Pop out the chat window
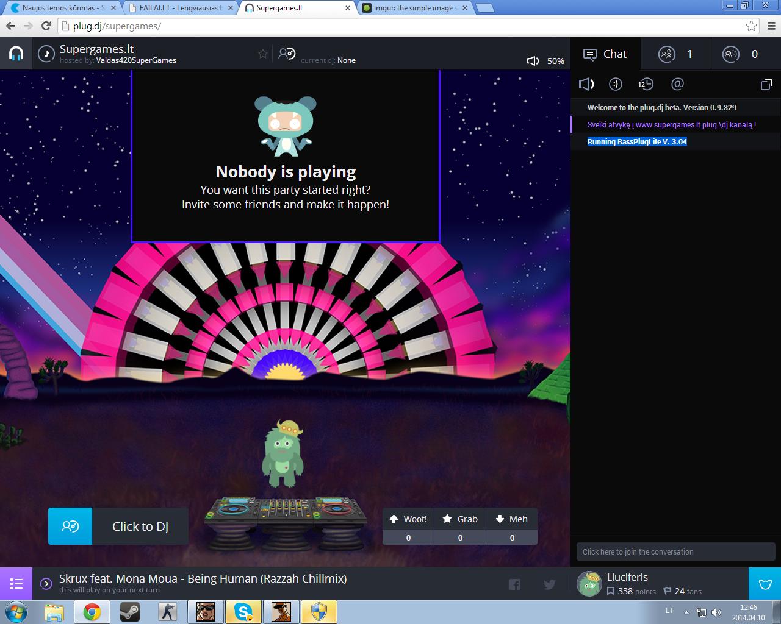The width and height of the screenshot is (781, 624). coord(766,84)
